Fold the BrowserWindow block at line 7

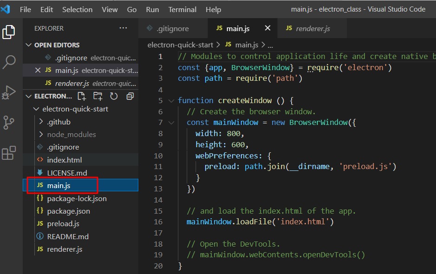(171, 123)
